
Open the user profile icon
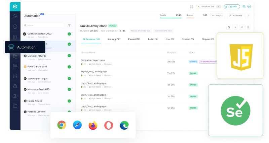tap(249, 6)
